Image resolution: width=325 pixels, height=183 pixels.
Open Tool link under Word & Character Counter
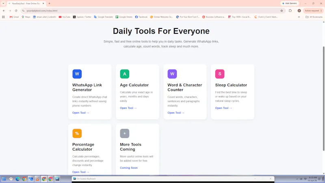click(x=176, y=113)
